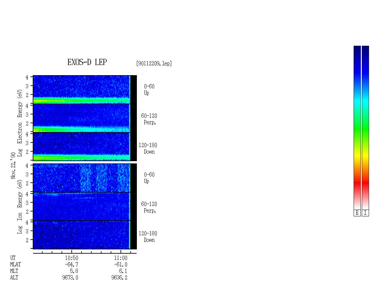The width and height of the screenshot is (370, 286).
Task: Click the file name [90112209.lep]
Action: coord(154,63)
